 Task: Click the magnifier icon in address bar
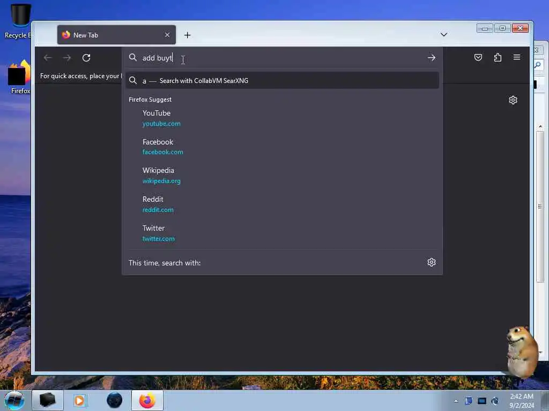(133, 57)
